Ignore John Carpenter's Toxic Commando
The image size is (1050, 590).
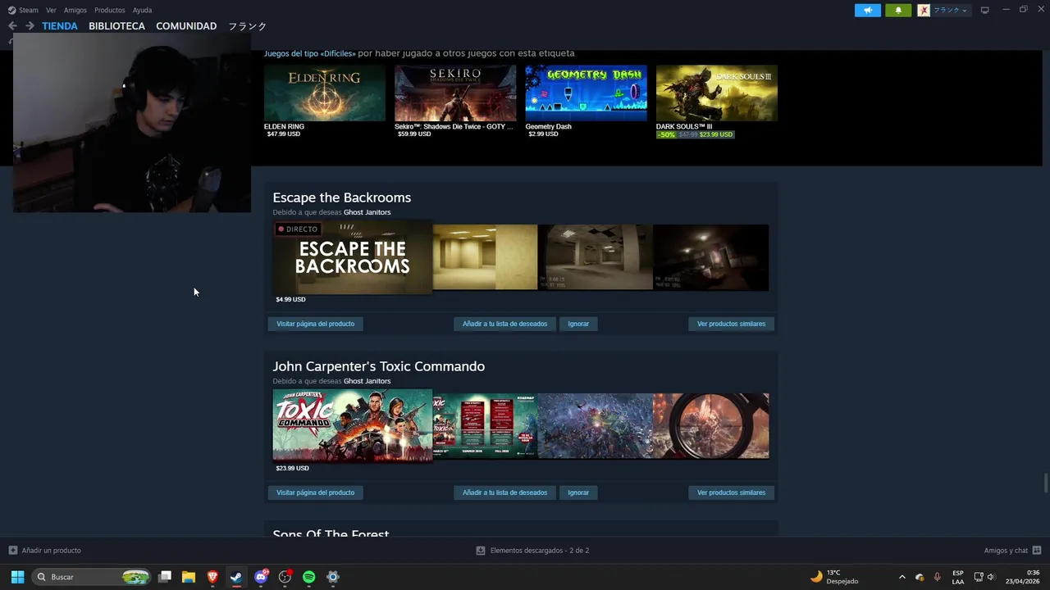click(x=578, y=492)
